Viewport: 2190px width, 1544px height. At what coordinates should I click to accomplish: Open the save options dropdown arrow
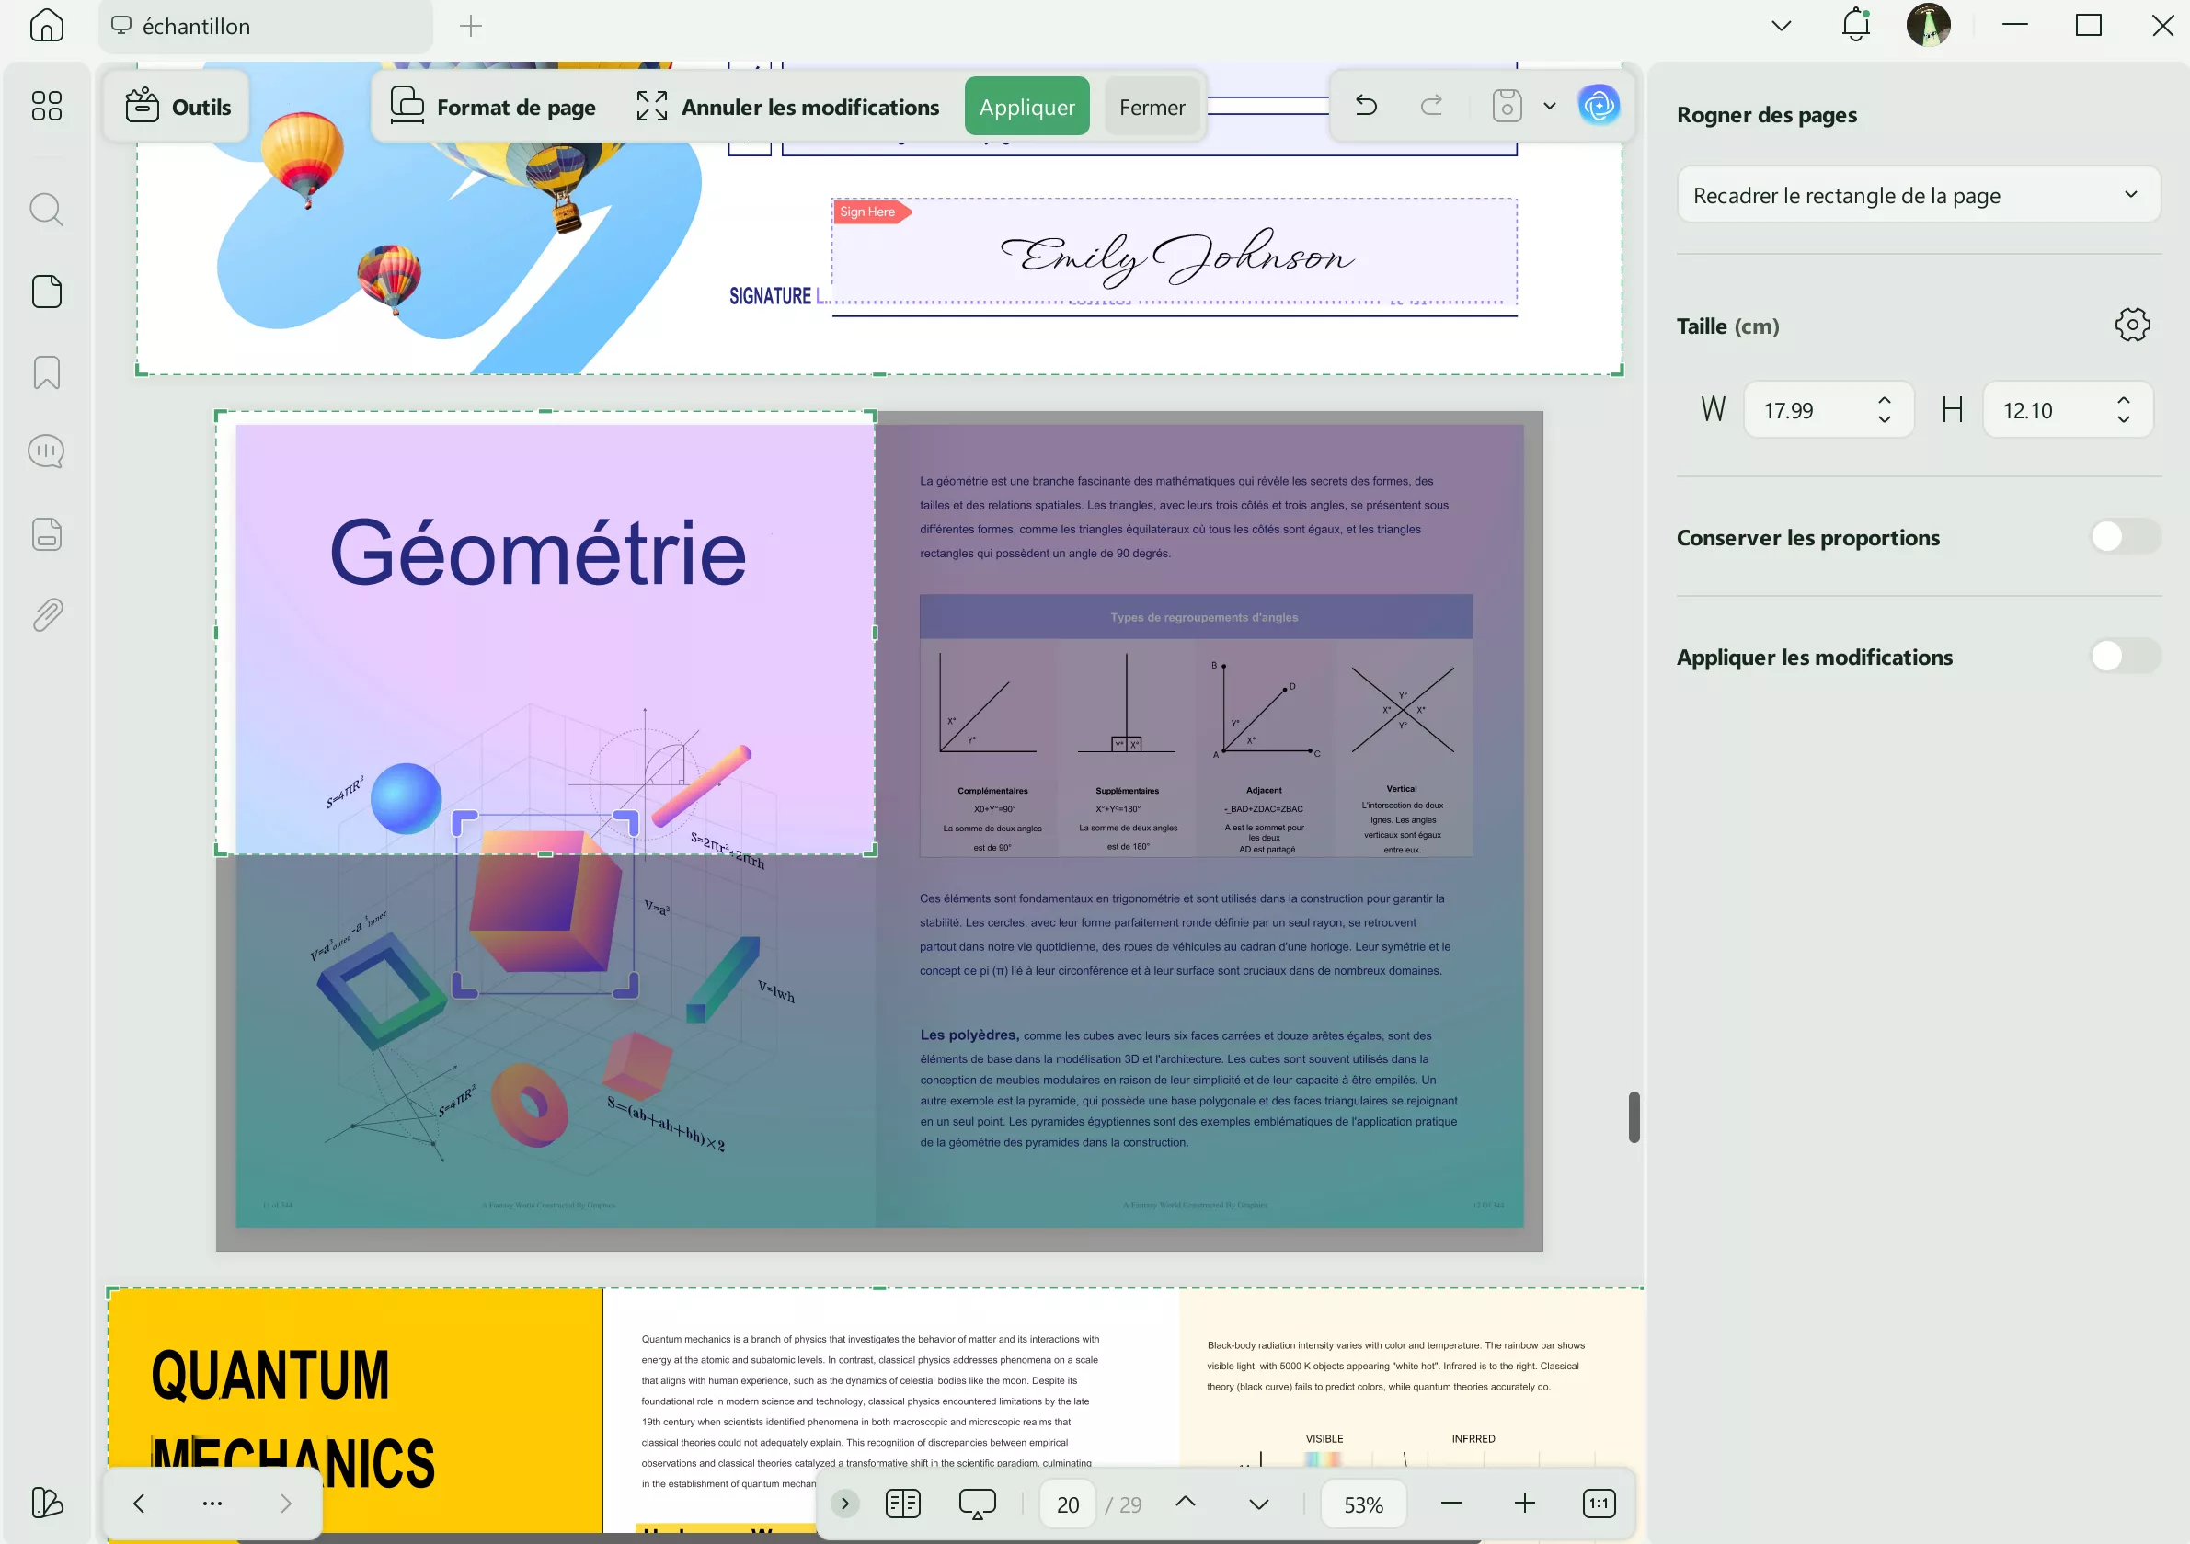(1550, 106)
